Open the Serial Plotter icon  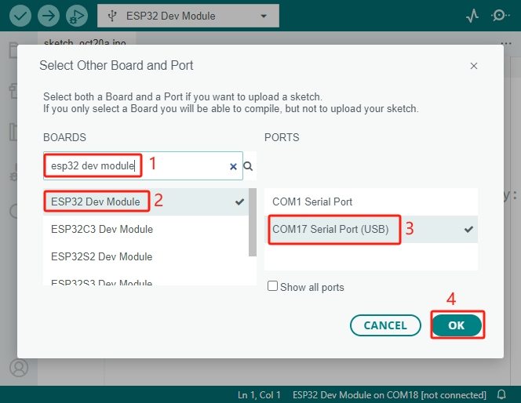[472, 16]
